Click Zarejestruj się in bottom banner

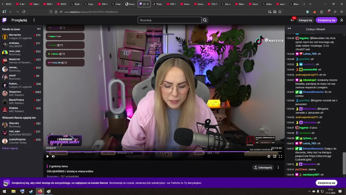tap(326, 183)
